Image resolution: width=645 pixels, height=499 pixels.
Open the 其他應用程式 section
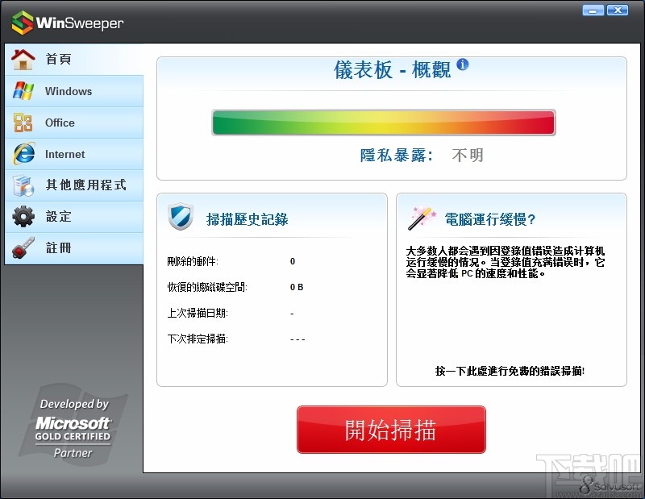tap(85, 185)
